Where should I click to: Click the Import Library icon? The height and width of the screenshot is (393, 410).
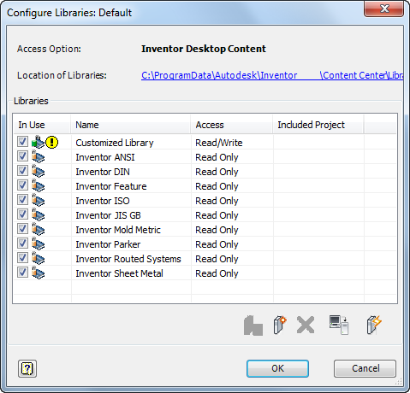point(253,326)
